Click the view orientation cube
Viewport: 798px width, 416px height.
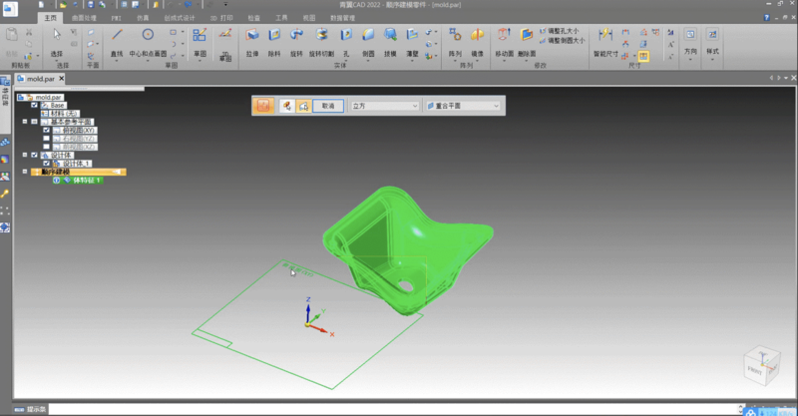(760, 365)
